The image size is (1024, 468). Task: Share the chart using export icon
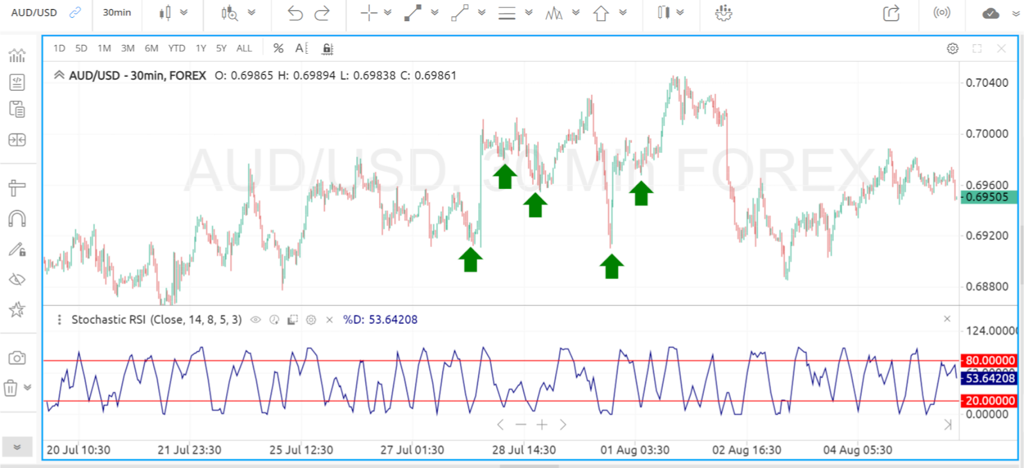click(892, 13)
